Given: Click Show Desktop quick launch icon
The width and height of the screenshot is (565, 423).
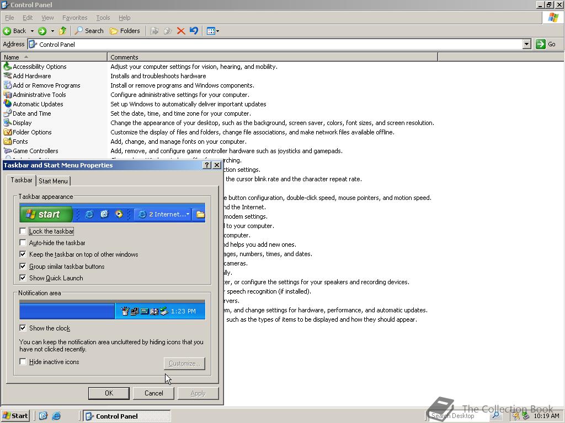Looking at the screenshot, I should 43,416.
